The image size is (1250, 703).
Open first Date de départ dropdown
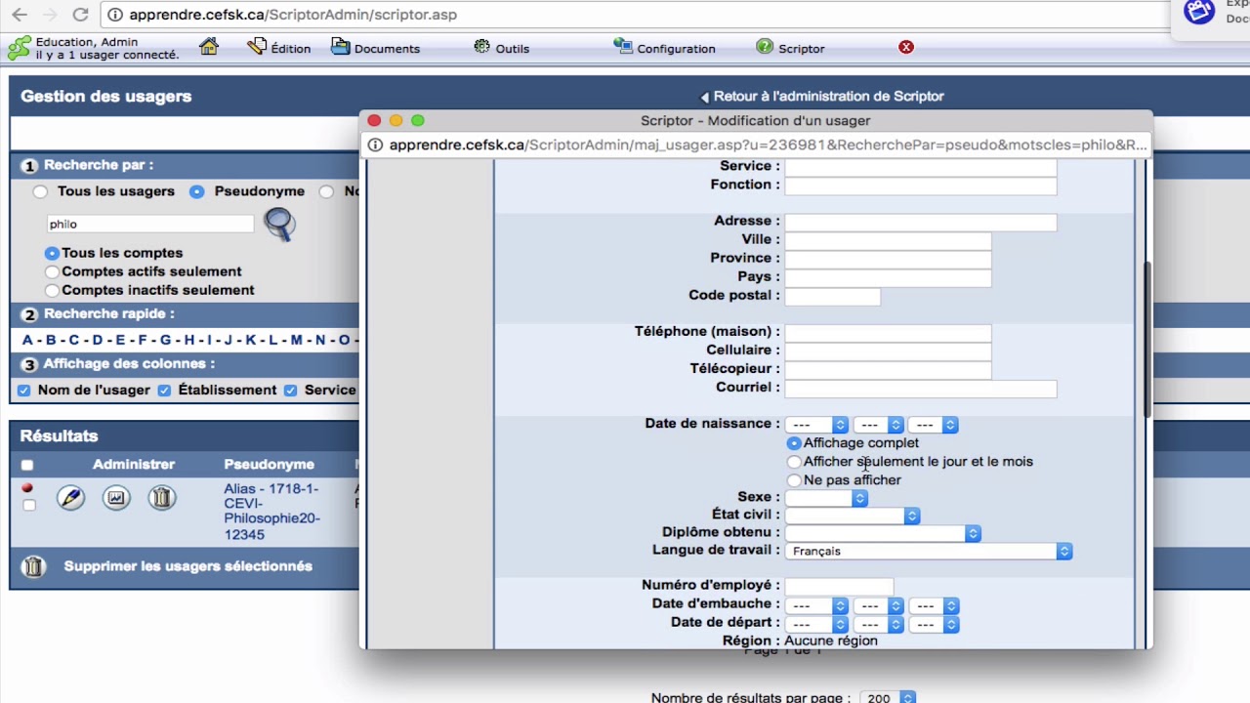pos(816,625)
